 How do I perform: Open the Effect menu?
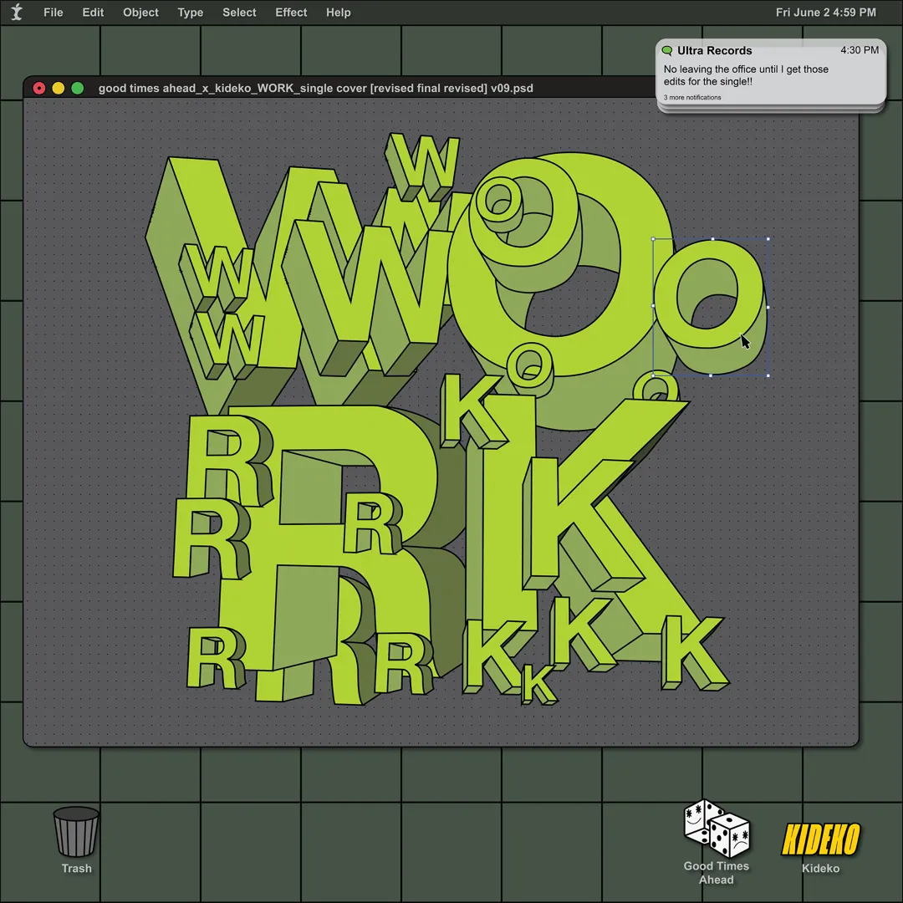(291, 13)
